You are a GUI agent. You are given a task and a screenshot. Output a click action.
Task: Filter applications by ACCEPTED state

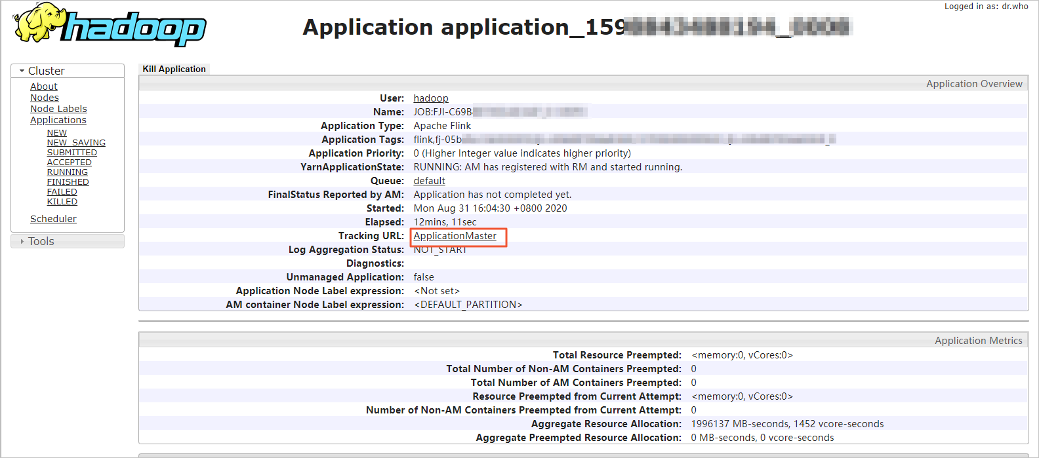70,162
